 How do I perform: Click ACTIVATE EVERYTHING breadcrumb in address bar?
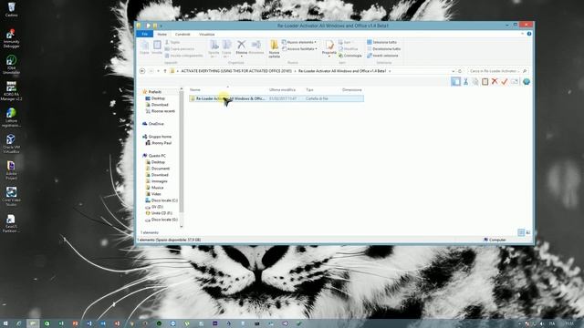[236, 71]
